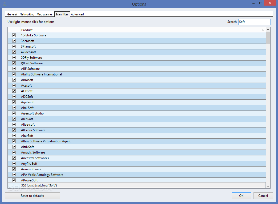The image size is (278, 204).
Task: Uncheck the AnyPic Soft checkbox
Action: (14, 163)
